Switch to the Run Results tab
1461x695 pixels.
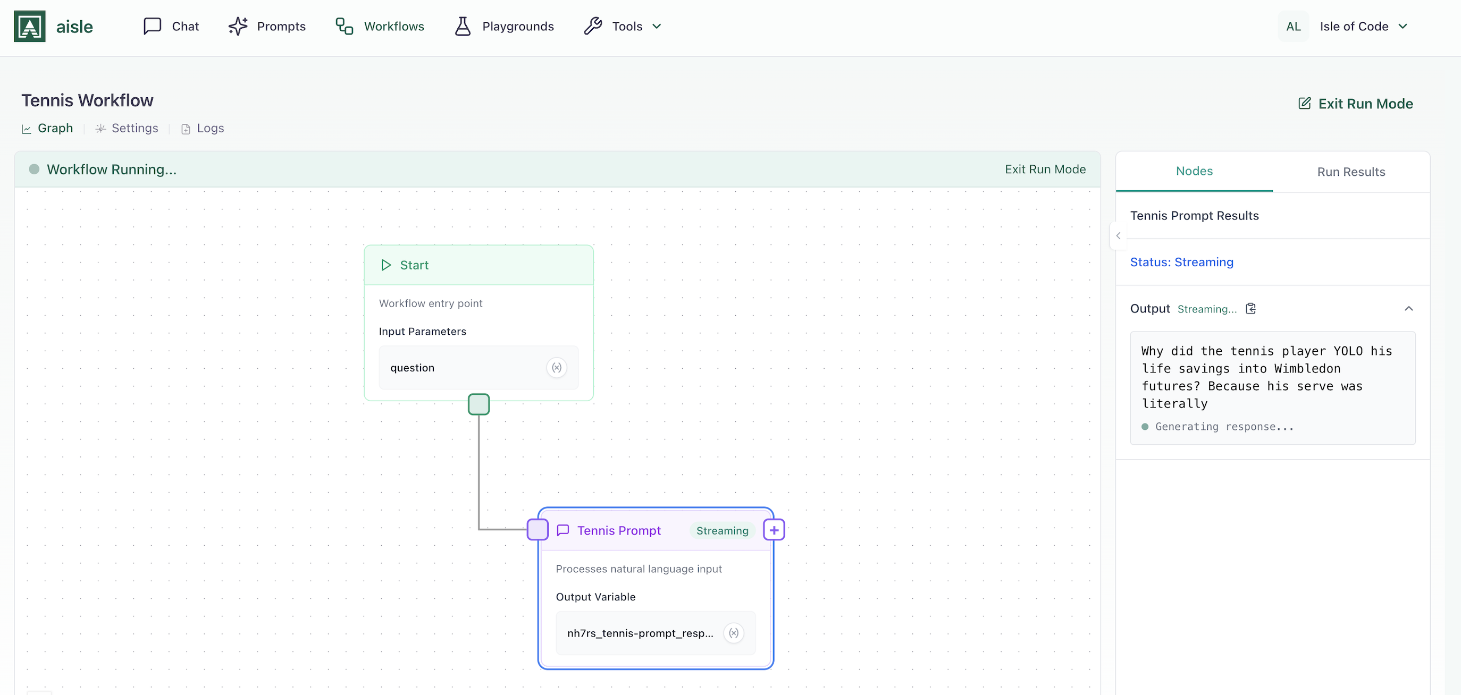[x=1350, y=171]
